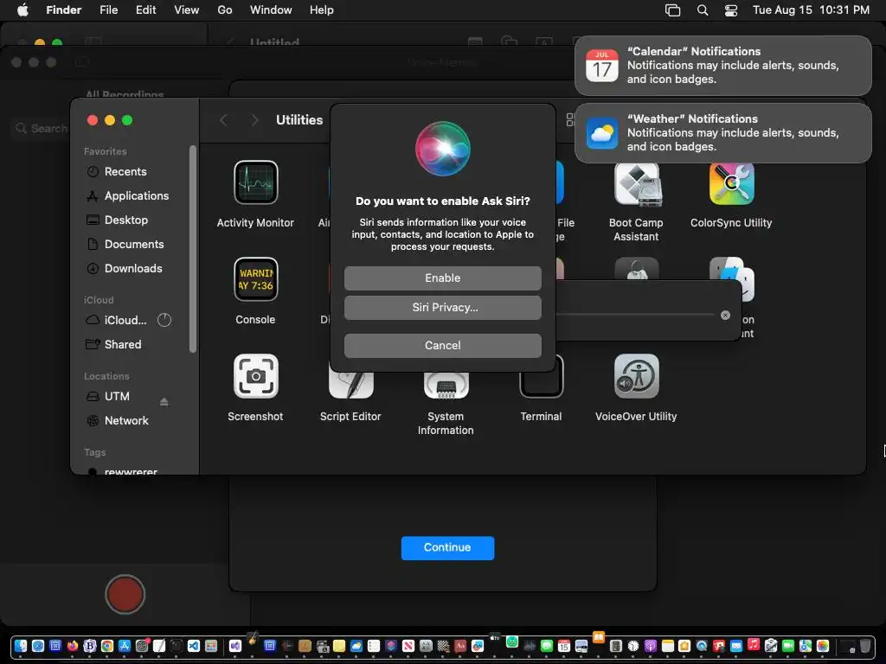Open the File menu
Viewport: 886px width, 664px height.
click(108, 10)
